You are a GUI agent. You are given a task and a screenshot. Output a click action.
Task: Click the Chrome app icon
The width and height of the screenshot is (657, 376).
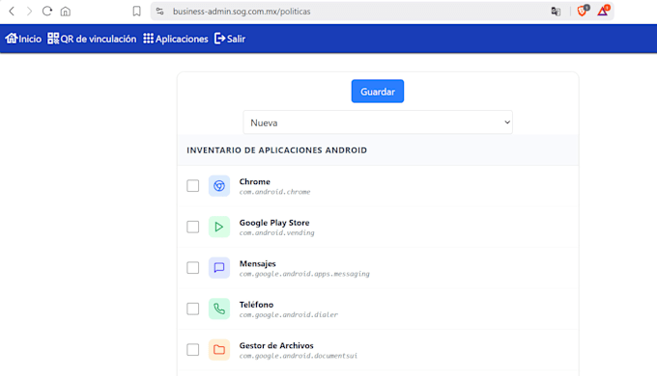[219, 186]
